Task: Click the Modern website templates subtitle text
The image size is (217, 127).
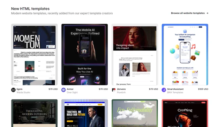Action: (62, 13)
